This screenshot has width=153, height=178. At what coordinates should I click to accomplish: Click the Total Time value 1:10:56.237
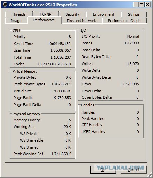pyautogui.click(x=61, y=57)
